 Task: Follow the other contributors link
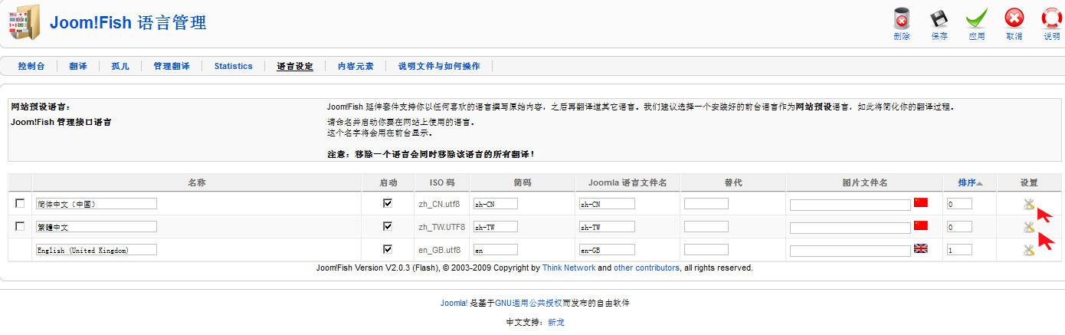[x=647, y=268]
